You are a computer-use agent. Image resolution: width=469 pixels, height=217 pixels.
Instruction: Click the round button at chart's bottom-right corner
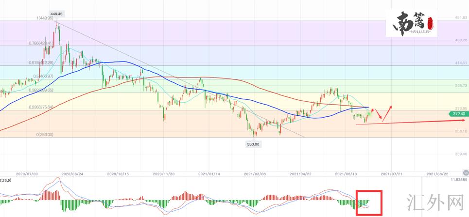coord(466,172)
